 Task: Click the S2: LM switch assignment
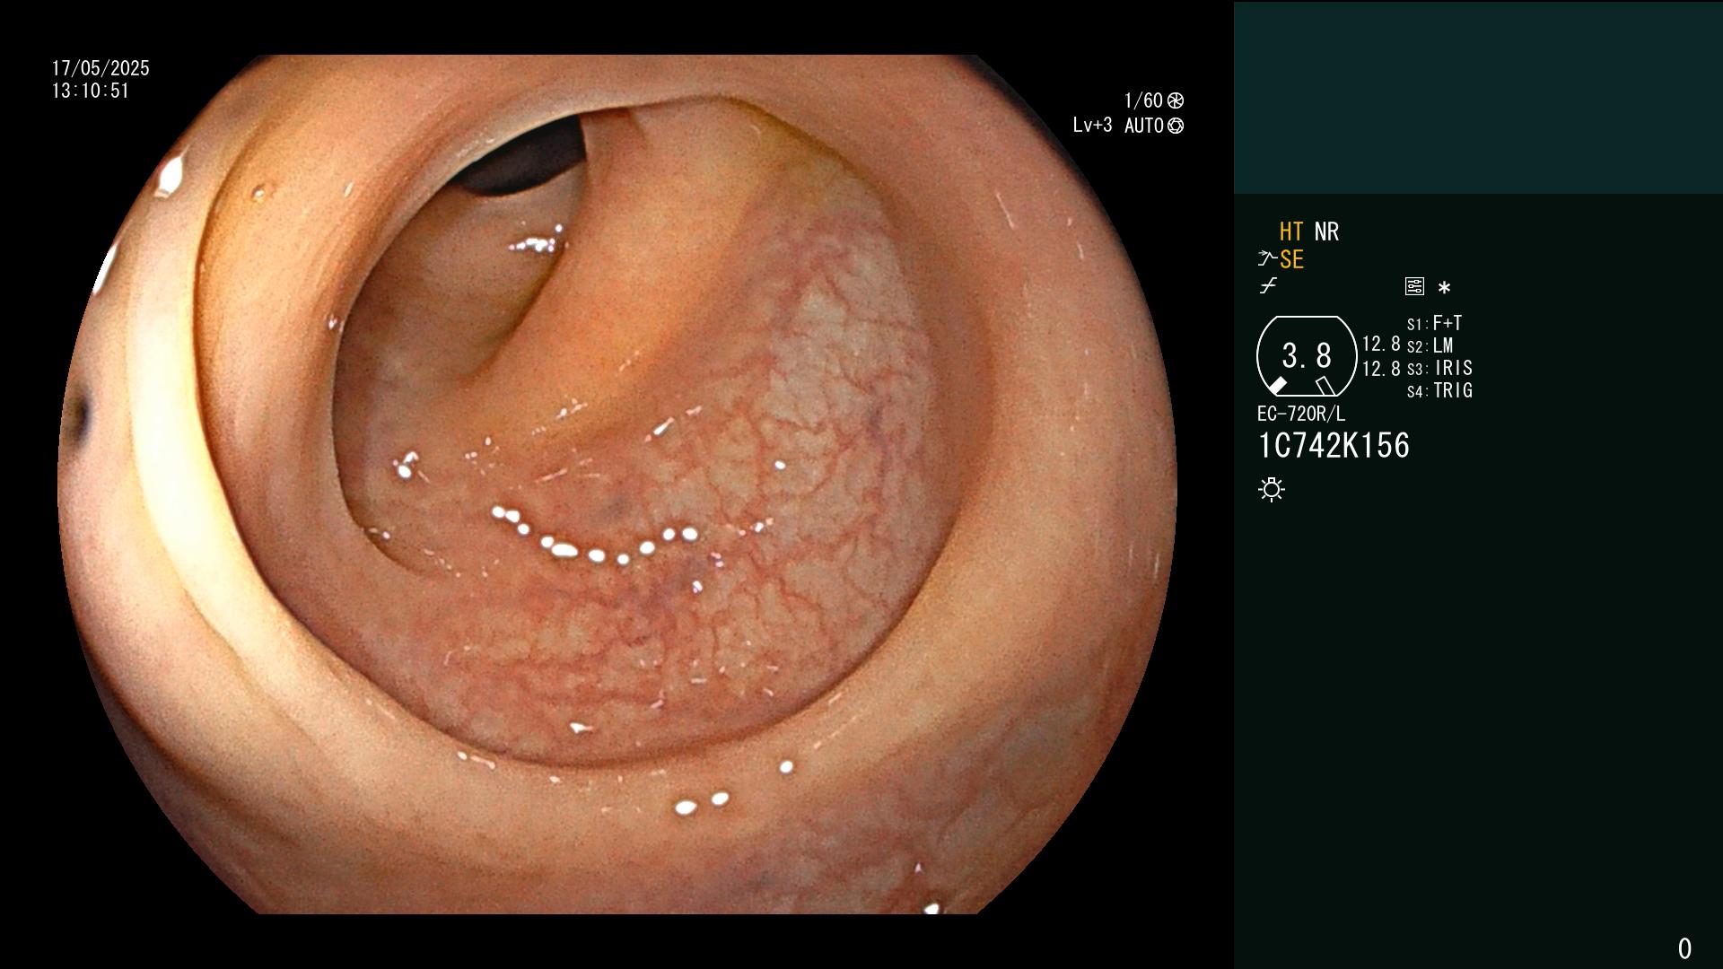[1430, 345]
